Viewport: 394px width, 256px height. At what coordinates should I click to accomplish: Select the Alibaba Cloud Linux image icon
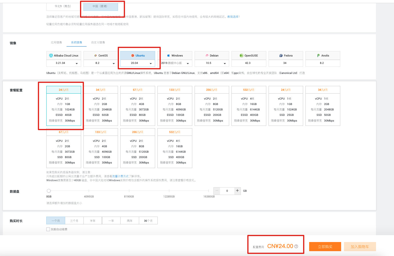click(x=51, y=56)
